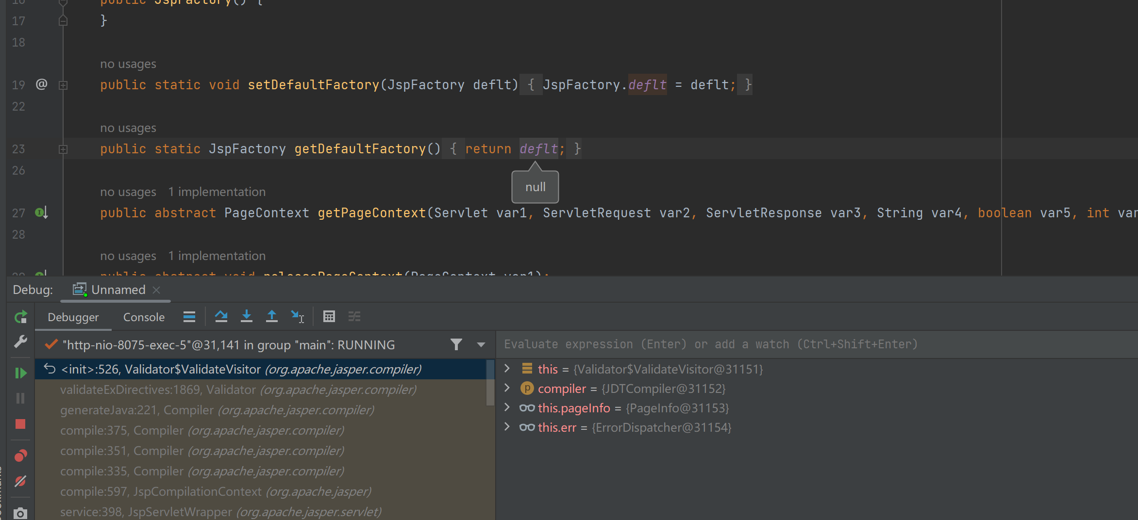This screenshot has width=1138, height=520.
Task: Expand the this.pageInfo watch node
Action: (507, 407)
